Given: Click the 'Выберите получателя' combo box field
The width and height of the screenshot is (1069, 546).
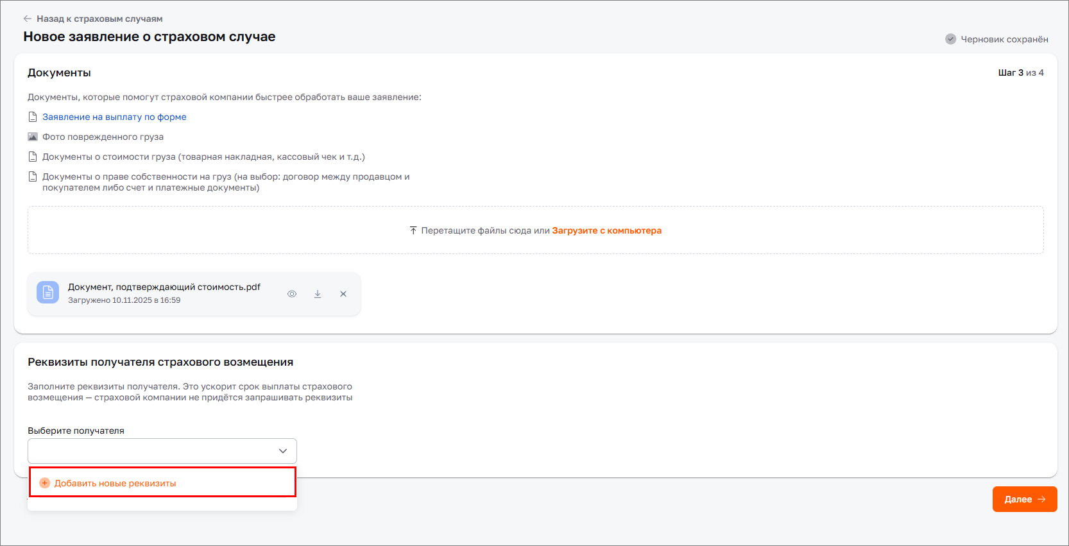Looking at the screenshot, I should click(x=151, y=451).
